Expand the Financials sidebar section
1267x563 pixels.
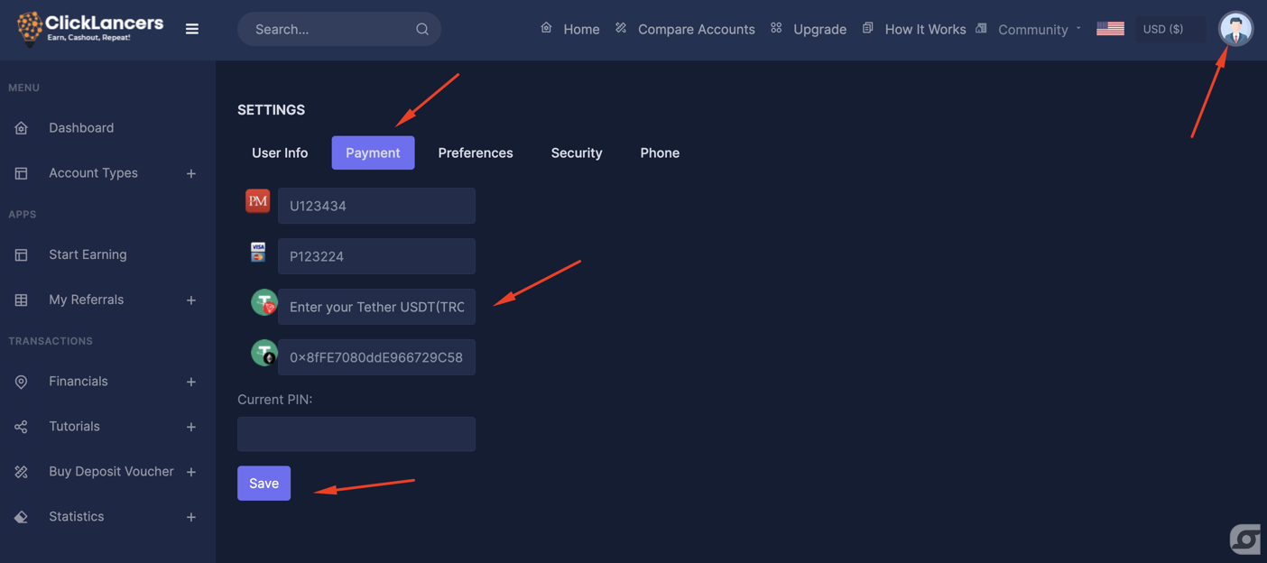[x=190, y=382]
